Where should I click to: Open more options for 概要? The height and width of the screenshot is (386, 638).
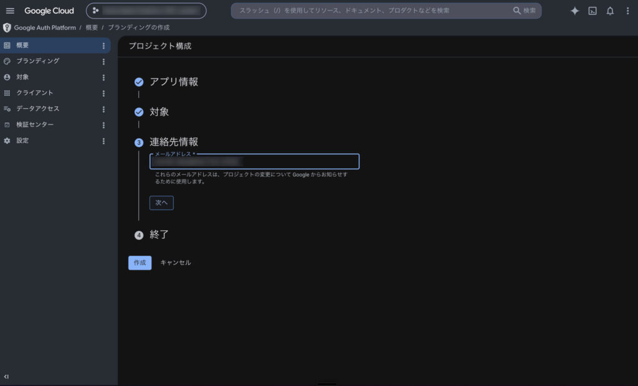[x=103, y=45]
